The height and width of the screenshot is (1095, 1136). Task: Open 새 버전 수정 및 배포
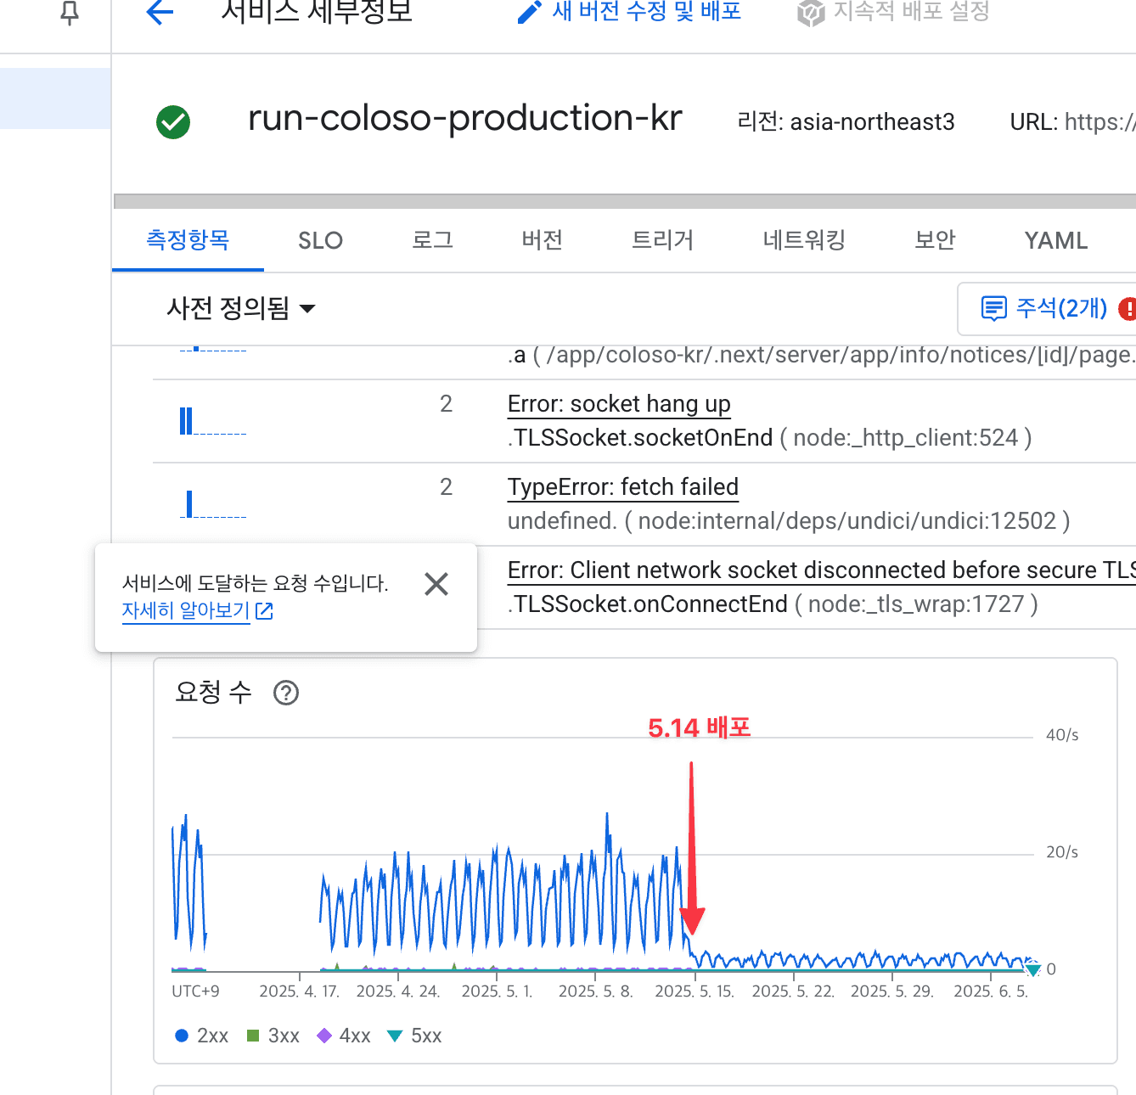(646, 11)
